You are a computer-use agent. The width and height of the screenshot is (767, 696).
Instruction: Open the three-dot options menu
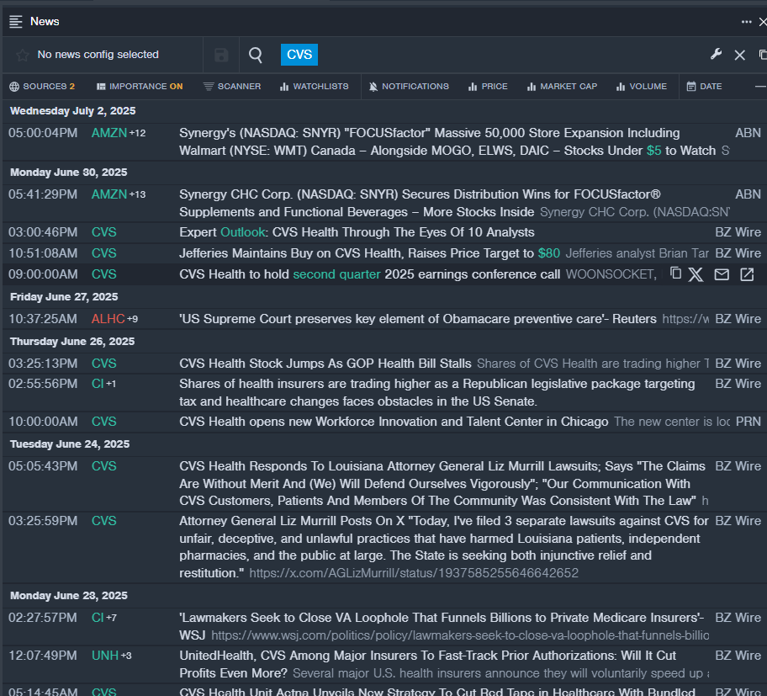746,22
